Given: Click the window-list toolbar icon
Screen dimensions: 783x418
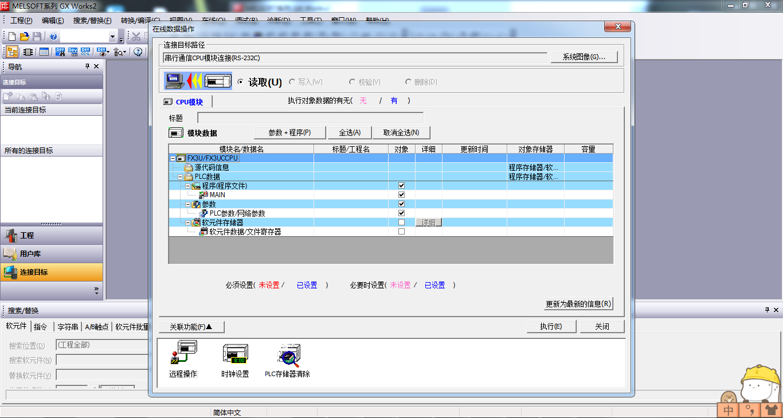Looking at the screenshot, I should click(44, 52).
